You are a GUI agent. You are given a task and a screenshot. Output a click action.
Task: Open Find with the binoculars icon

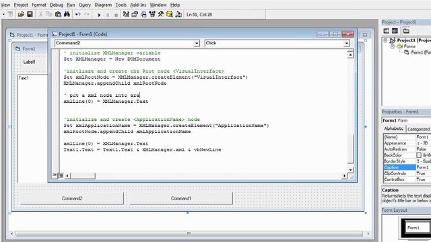[67, 14]
